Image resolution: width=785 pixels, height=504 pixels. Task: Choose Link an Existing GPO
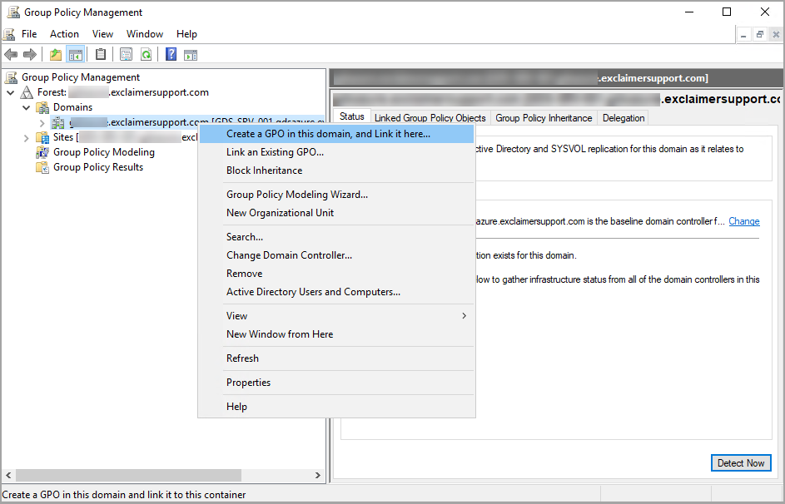[x=275, y=152]
